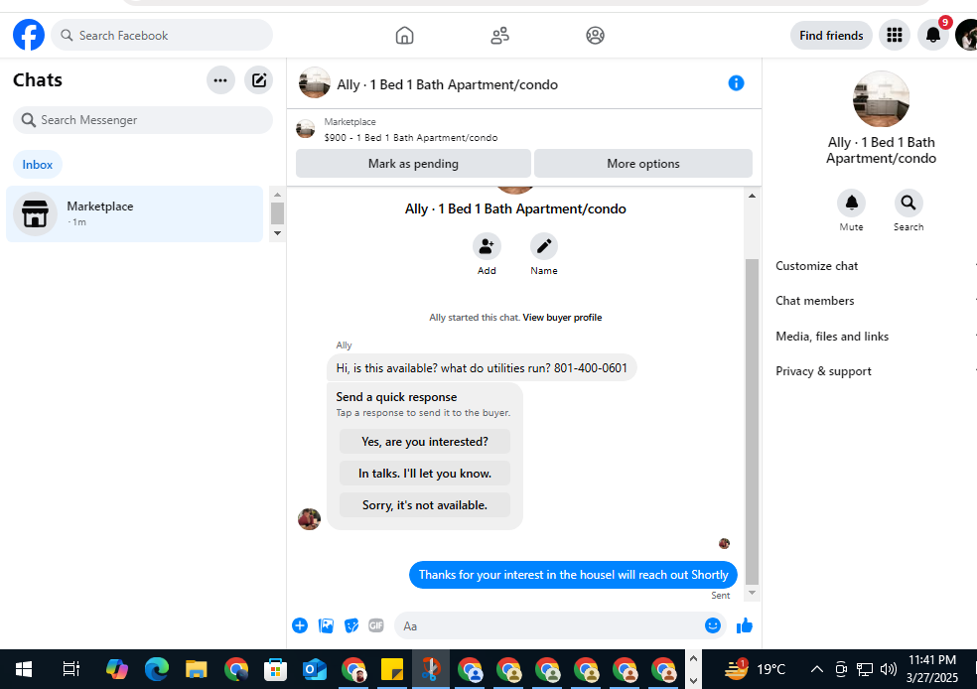Click conversation scrollbar up arrow
Image resolution: width=977 pixels, height=689 pixels.
point(752,196)
